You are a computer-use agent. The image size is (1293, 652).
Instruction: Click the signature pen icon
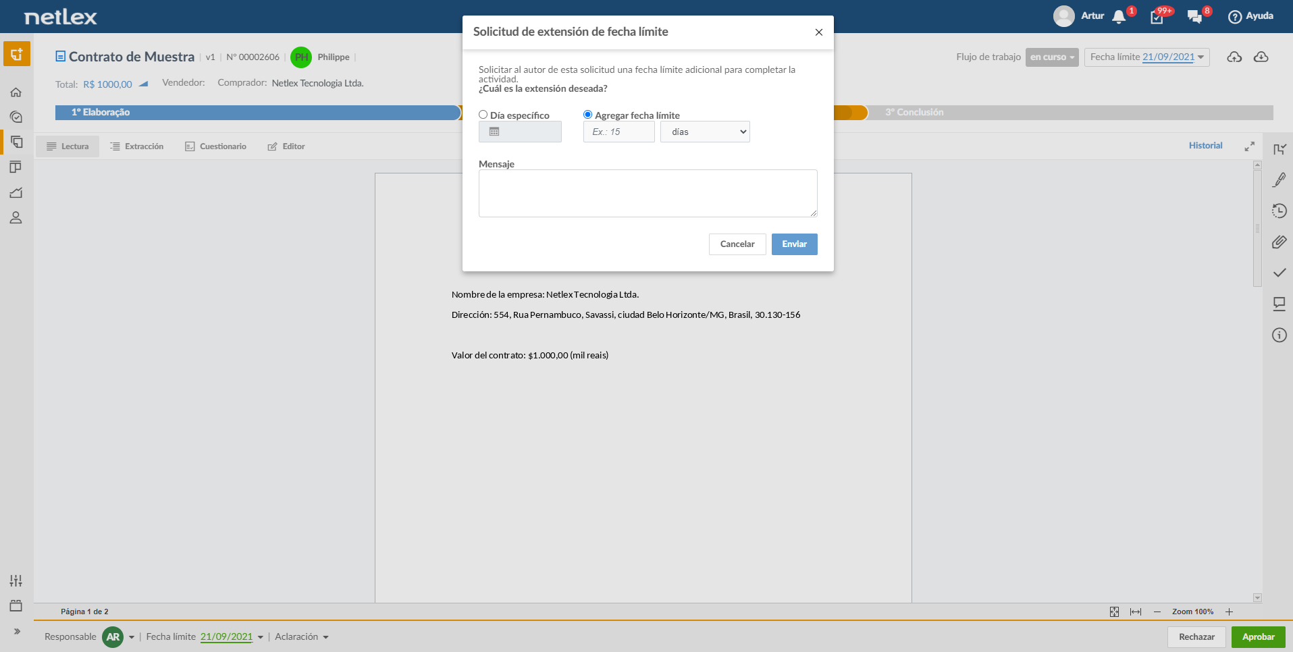tap(1279, 180)
